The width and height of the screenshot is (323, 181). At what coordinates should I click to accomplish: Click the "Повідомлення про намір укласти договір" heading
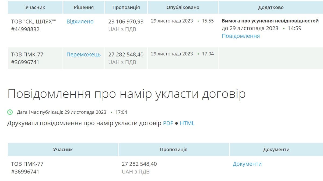[x=127, y=94]
